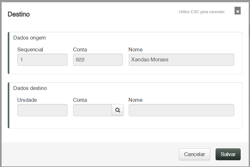Click the Conta label under Dados origem
The width and height of the screenshot is (250, 167).
pyautogui.click(x=80, y=50)
